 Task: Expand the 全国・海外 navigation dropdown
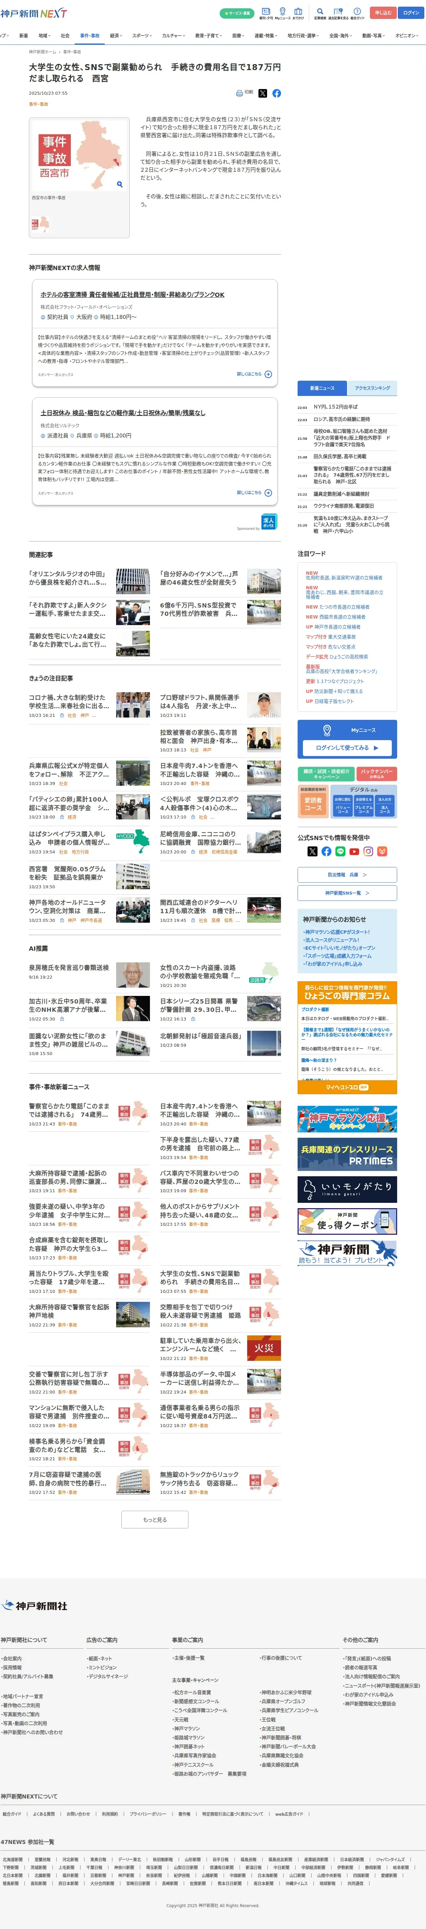[341, 35]
